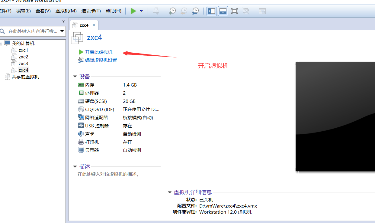This screenshot has height=223, width=375.
Task: Close the library sidebar panel
Action: point(63,22)
